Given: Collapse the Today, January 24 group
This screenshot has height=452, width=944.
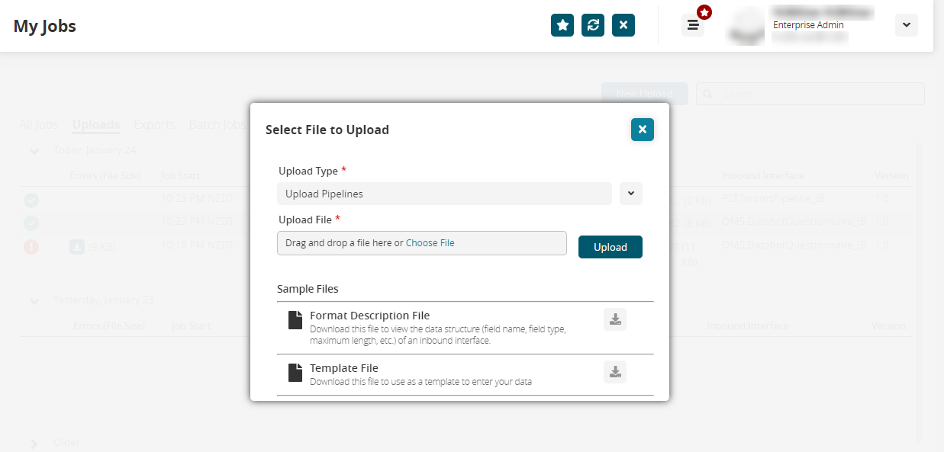Looking at the screenshot, I should tap(34, 150).
